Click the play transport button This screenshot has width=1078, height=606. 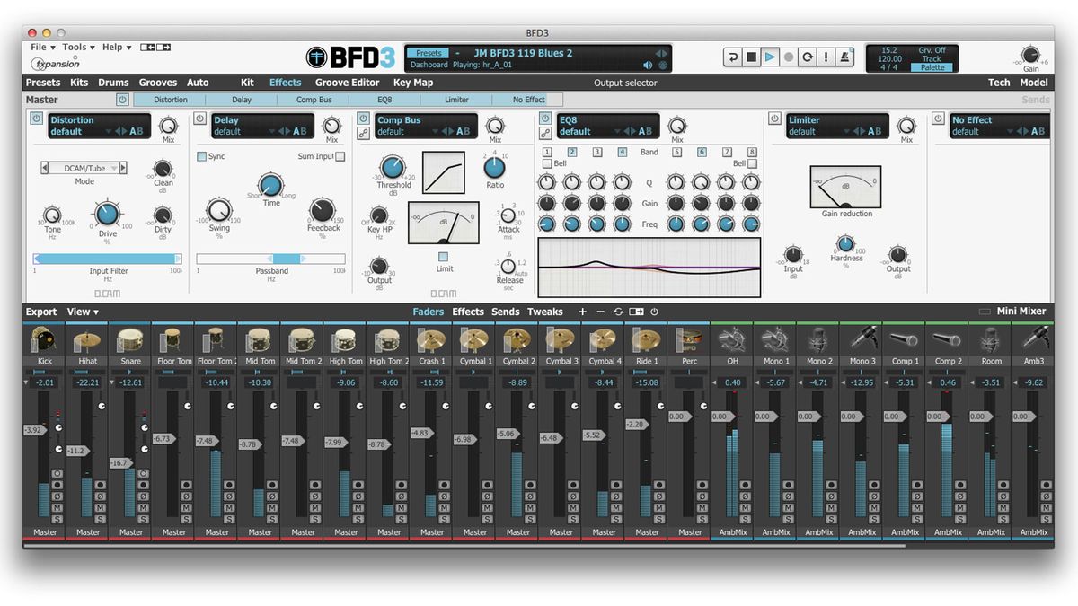pyautogui.click(x=771, y=57)
